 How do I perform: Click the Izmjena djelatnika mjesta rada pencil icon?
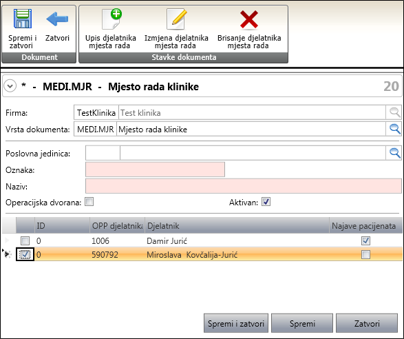pyautogui.click(x=176, y=19)
